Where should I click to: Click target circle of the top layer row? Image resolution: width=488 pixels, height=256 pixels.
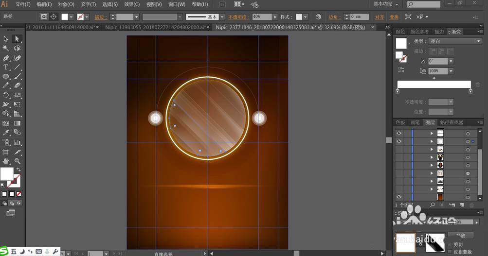tap(468, 133)
